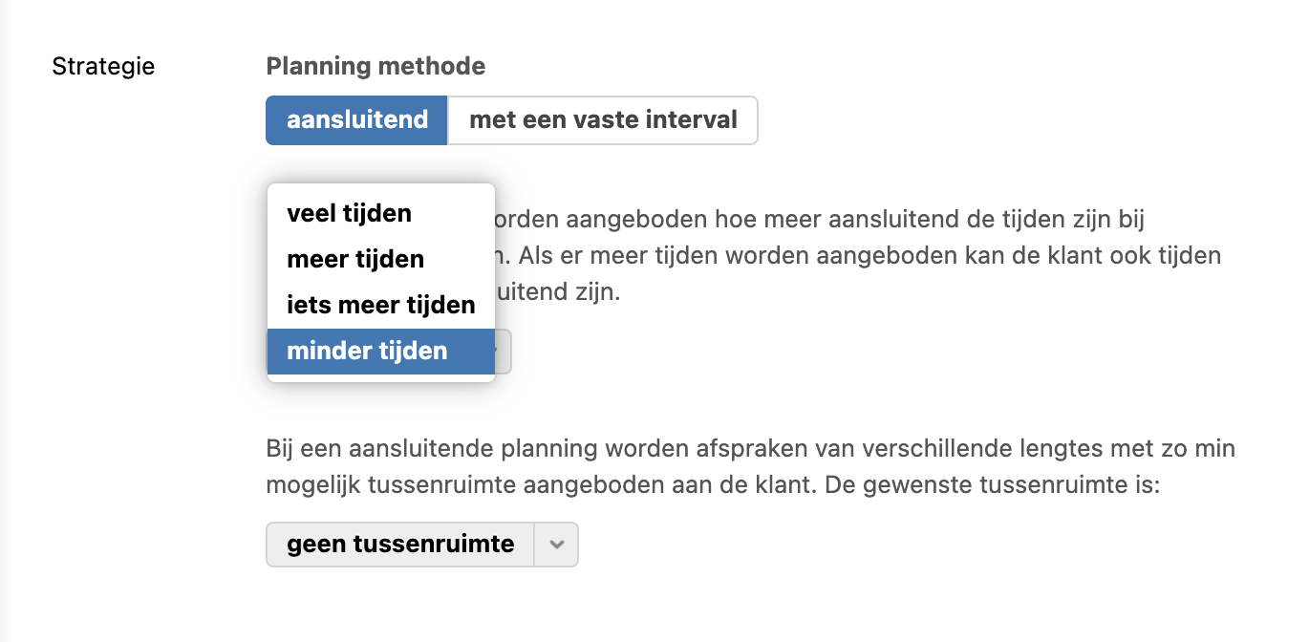Click the partly hidden arrow beside 'minder tijden'
1309x642 pixels.
coord(504,352)
